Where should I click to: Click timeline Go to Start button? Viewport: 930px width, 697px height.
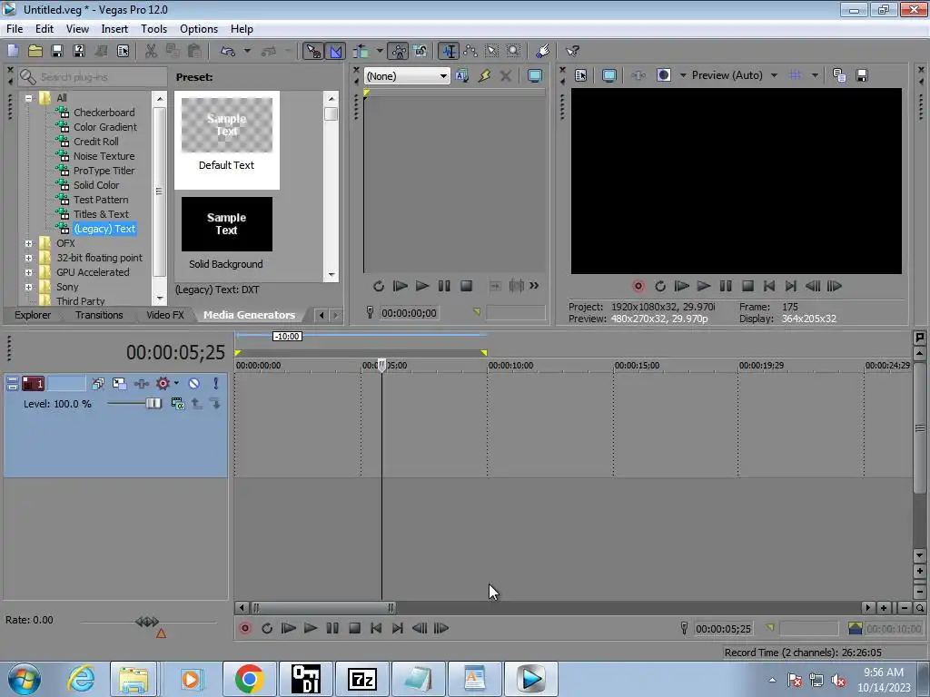click(x=376, y=628)
